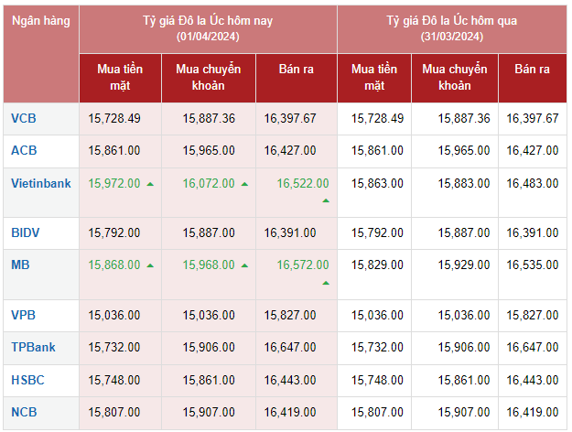The image size is (572, 432).
Task: Open the VCB bank link
Action: 25,118
